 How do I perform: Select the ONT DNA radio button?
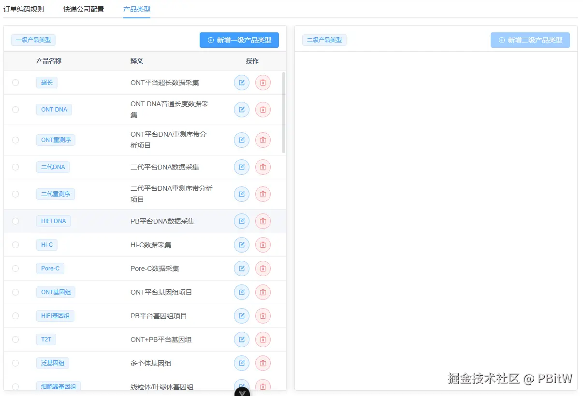point(15,110)
